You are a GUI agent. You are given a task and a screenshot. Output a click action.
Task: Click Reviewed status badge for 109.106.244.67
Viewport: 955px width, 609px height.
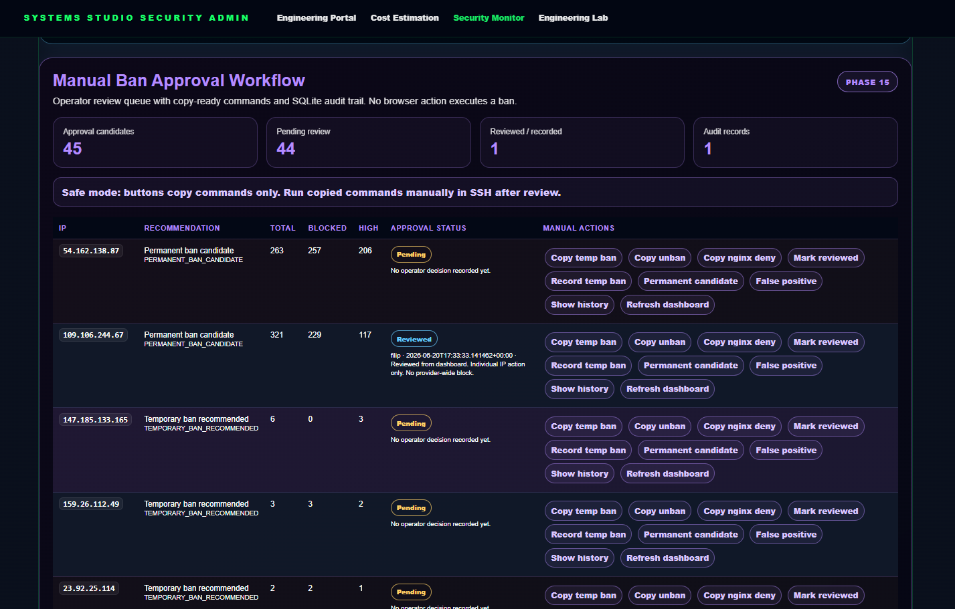coord(414,339)
